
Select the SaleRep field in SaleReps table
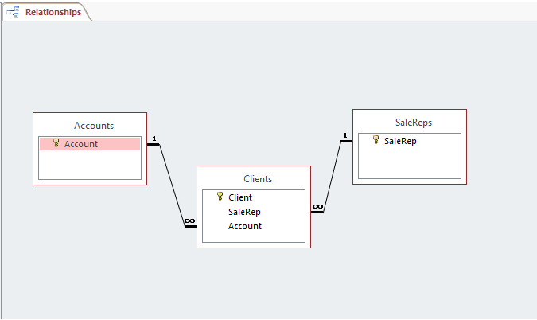(x=400, y=141)
